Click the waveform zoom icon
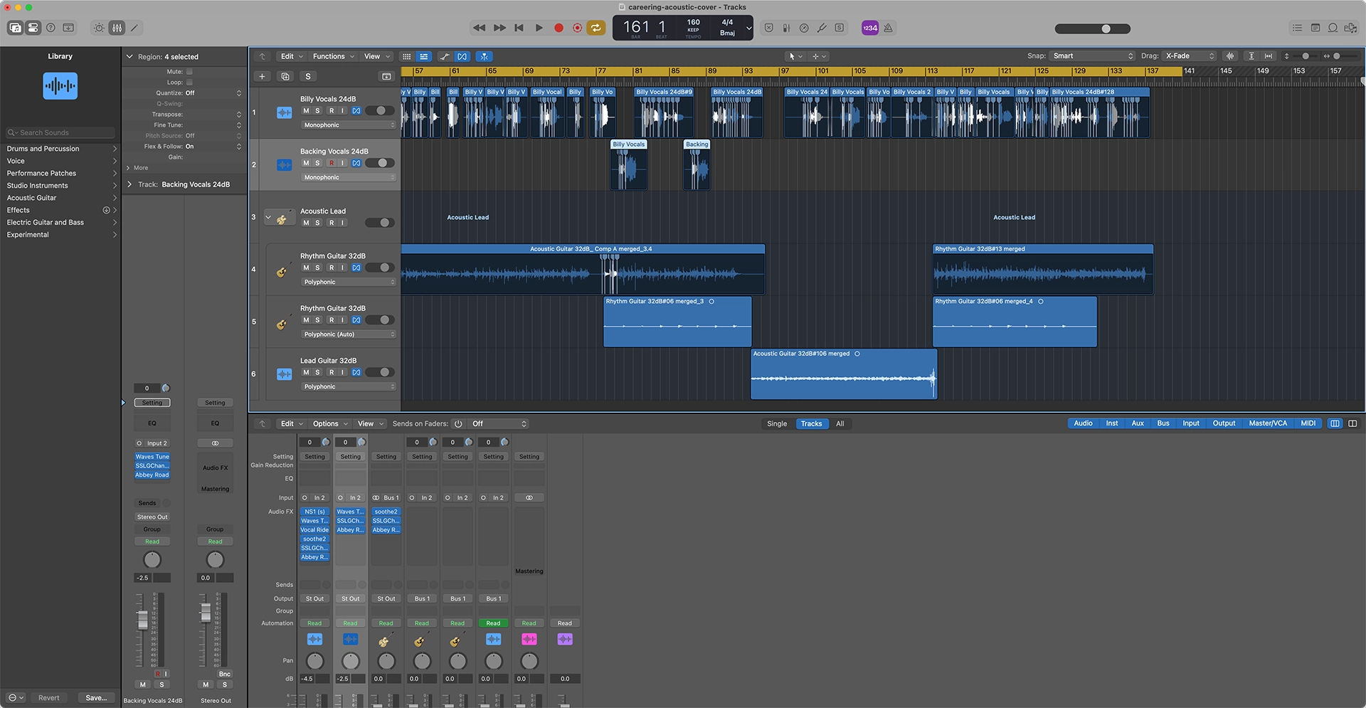 tap(1230, 56)
